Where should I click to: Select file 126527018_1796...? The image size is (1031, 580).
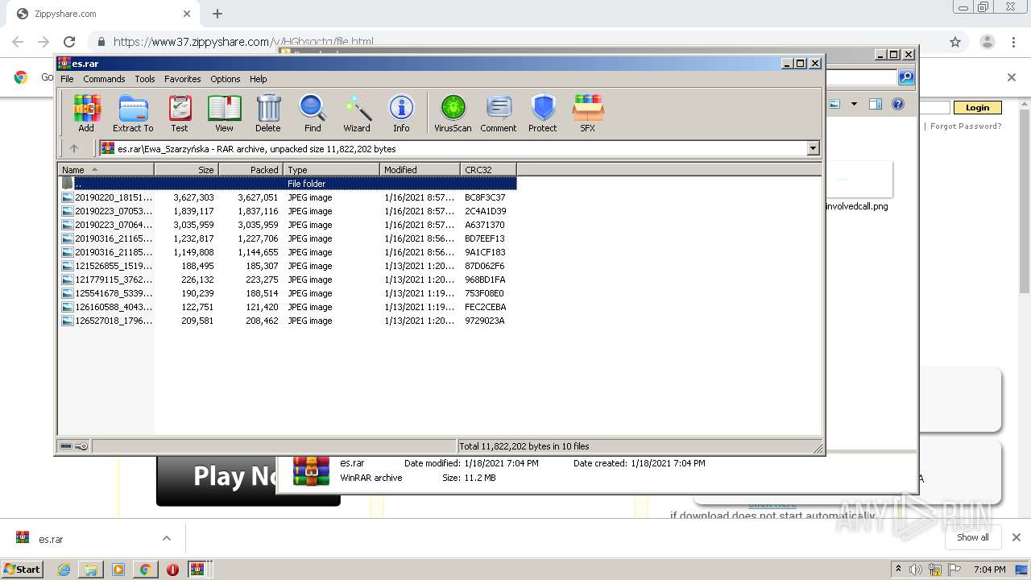pos(288,321)
